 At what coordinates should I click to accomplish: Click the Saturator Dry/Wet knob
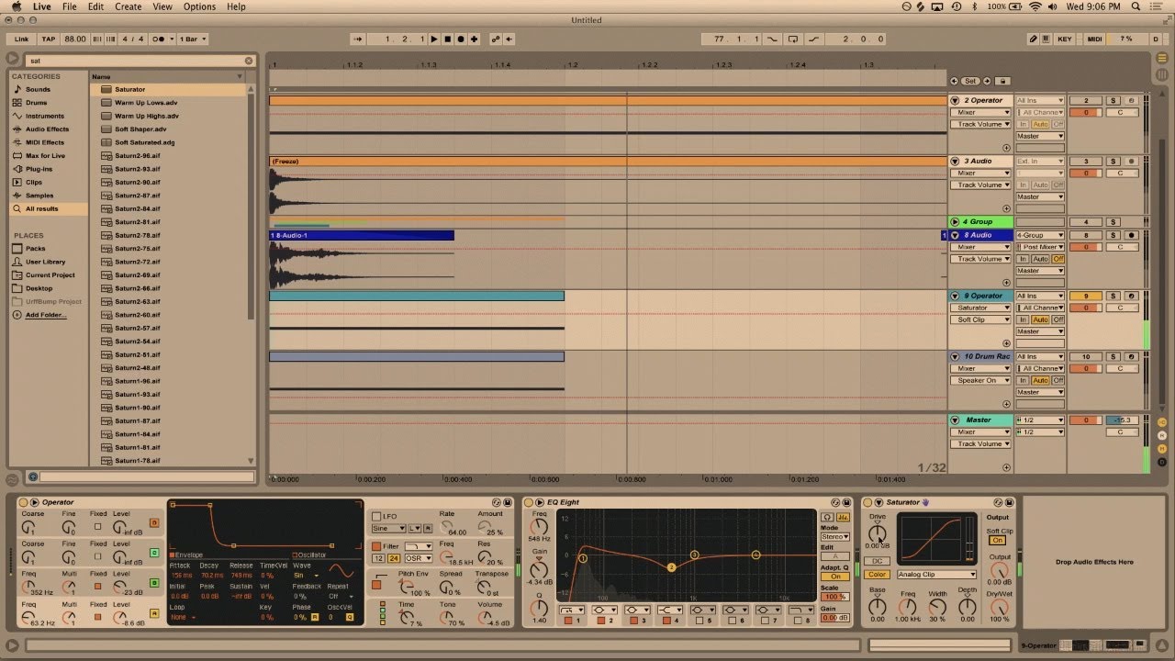[x=1000, y=606]
